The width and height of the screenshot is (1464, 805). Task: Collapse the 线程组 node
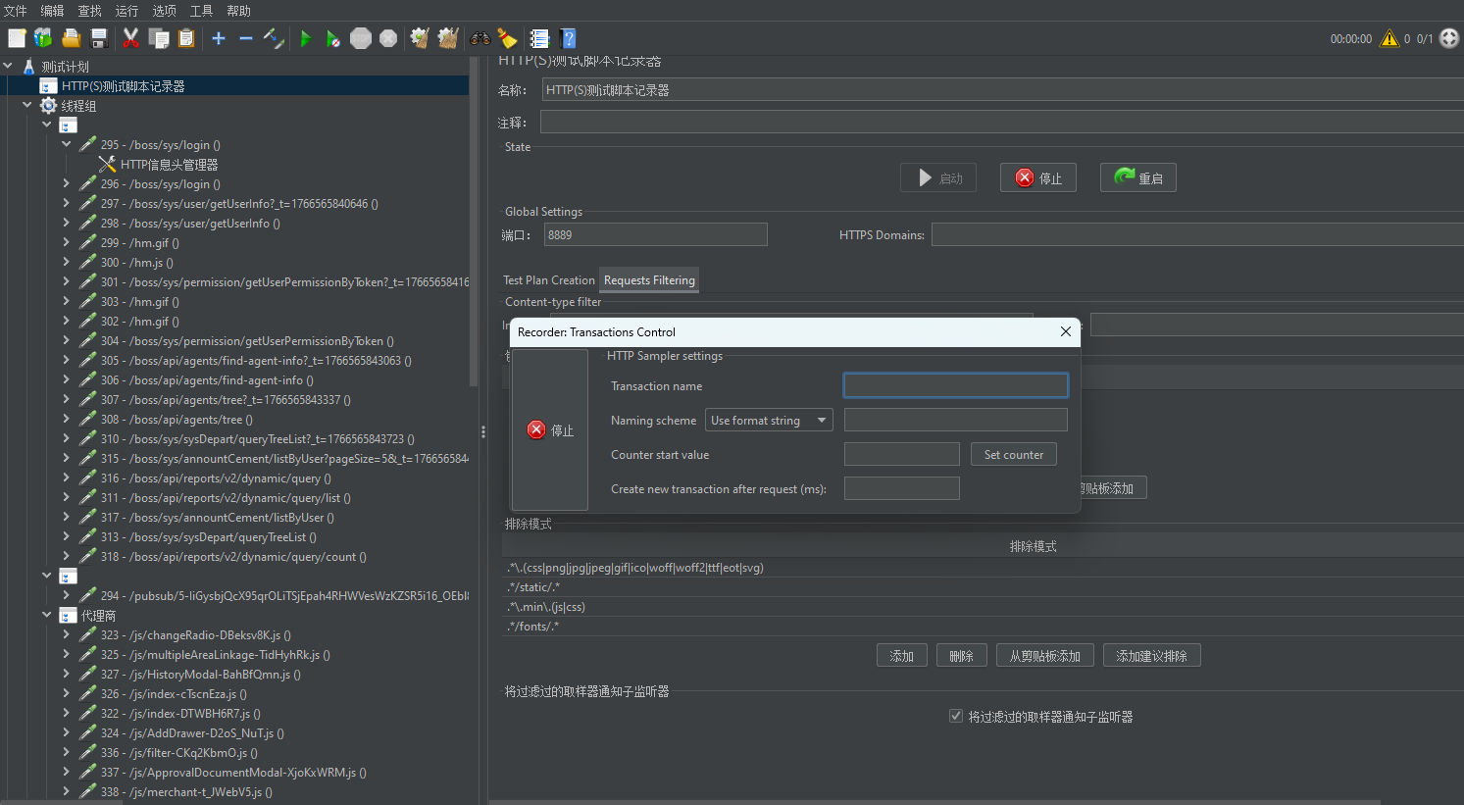(27, 105)
